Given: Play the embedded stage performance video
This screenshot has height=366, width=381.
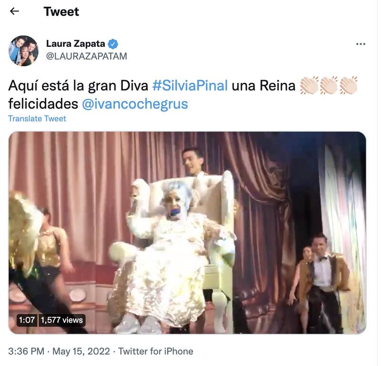Looking at the screenshot, I should click(187, 233).
